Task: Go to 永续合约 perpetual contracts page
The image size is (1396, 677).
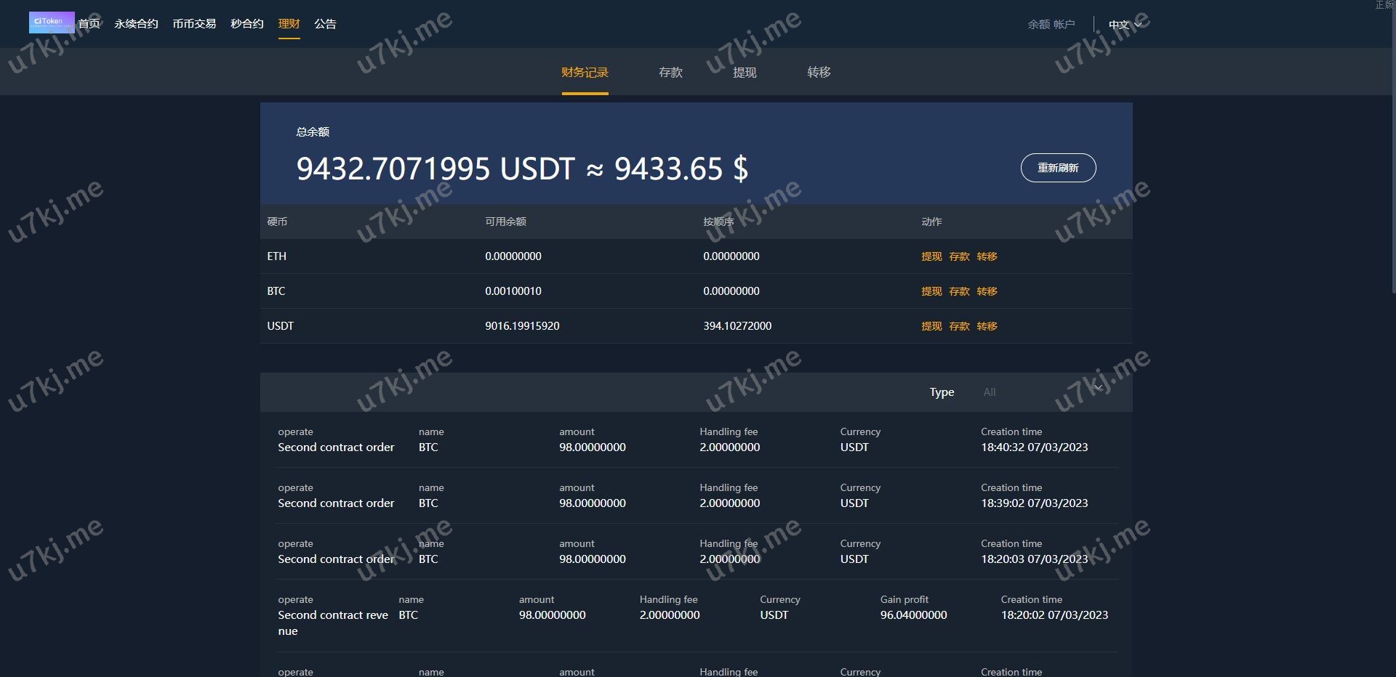Action: 136,24
